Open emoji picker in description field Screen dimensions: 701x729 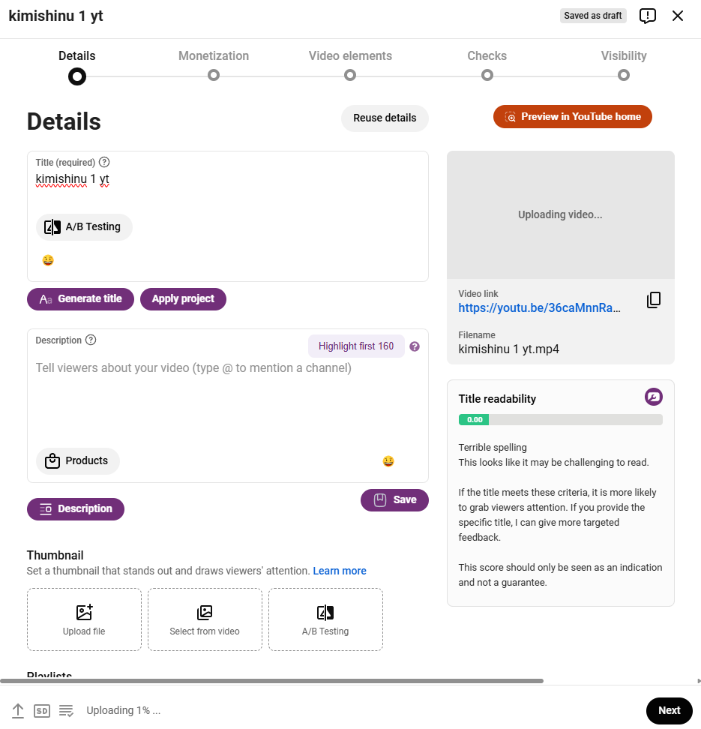[x=388, y=461]
